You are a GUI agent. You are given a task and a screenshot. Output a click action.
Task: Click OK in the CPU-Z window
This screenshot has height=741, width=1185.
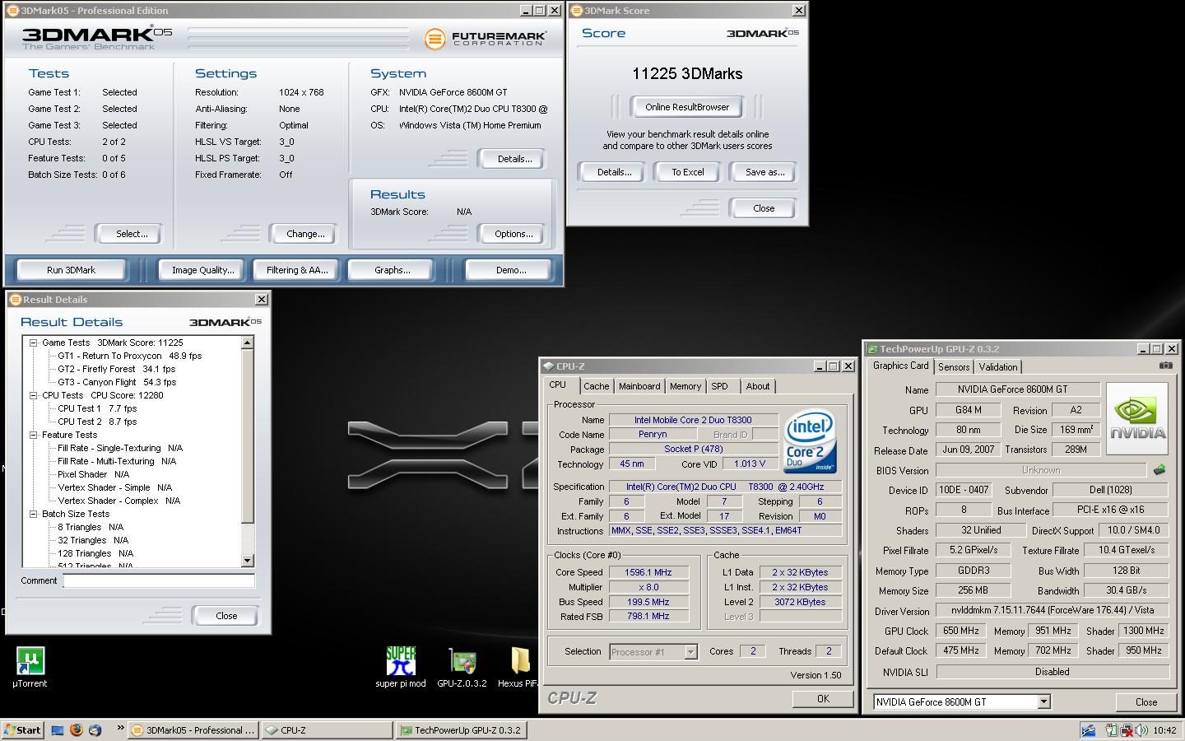823,698
